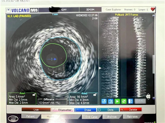Image resolution: width=165 pixels, height=123 pixels.
Task: Toggle the Area2 lock icon
Action: click(95, 94)
